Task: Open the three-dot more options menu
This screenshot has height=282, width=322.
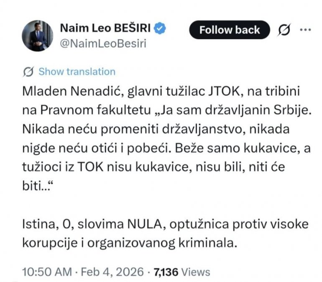Action: (x=306, y=29)
